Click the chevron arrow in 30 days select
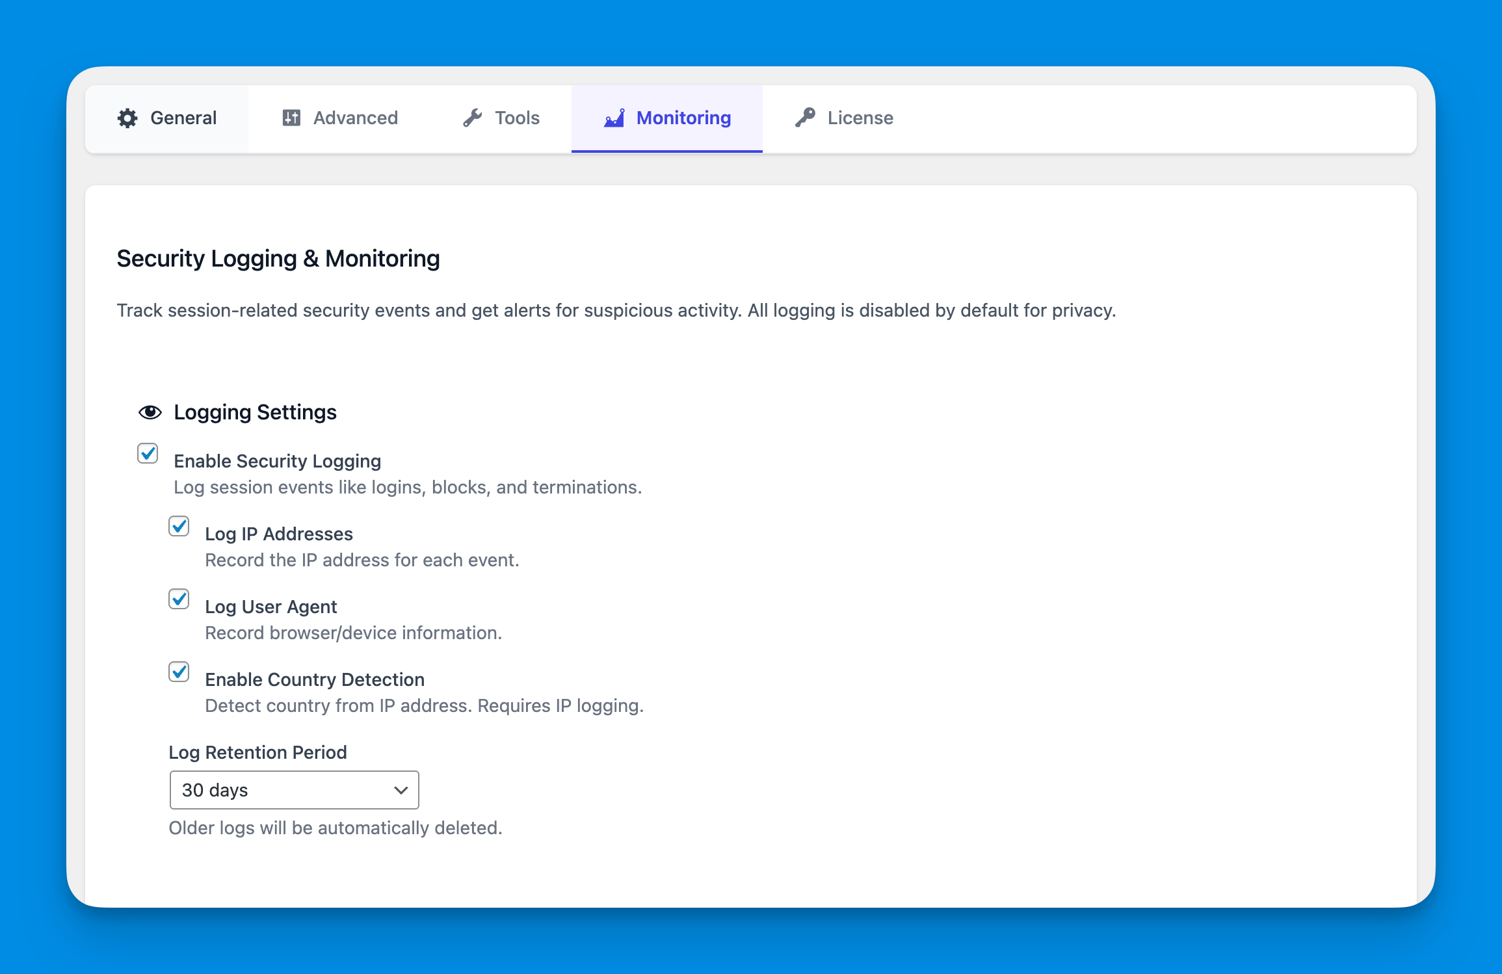The width and height of the screenshot is (1502, 974). click(401, 790)
